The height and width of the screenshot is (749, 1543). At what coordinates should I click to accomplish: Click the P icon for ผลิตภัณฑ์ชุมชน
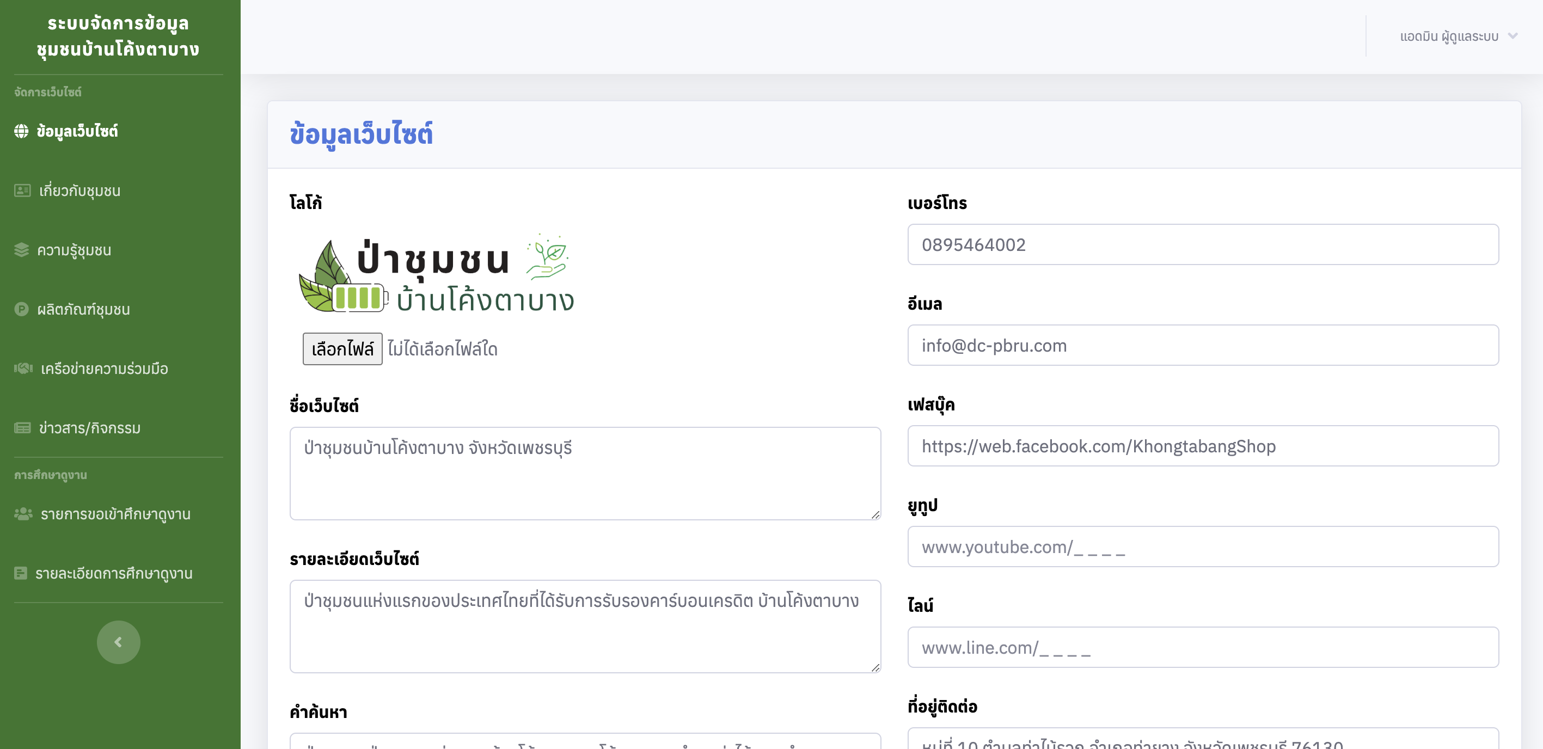click(x=22, y=309)
